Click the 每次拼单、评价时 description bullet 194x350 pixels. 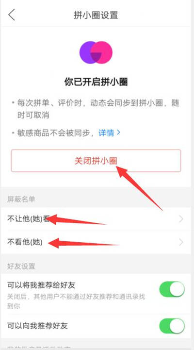97,109
